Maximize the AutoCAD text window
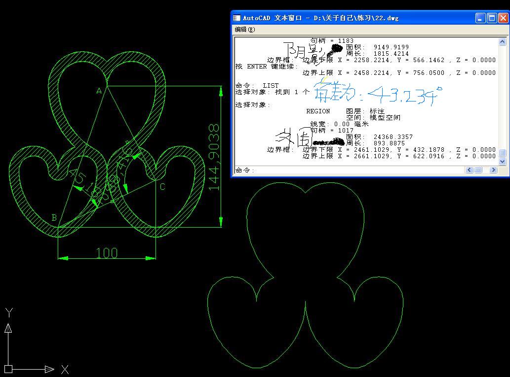This screenshot has width=510, height=377. click(492, 18)
